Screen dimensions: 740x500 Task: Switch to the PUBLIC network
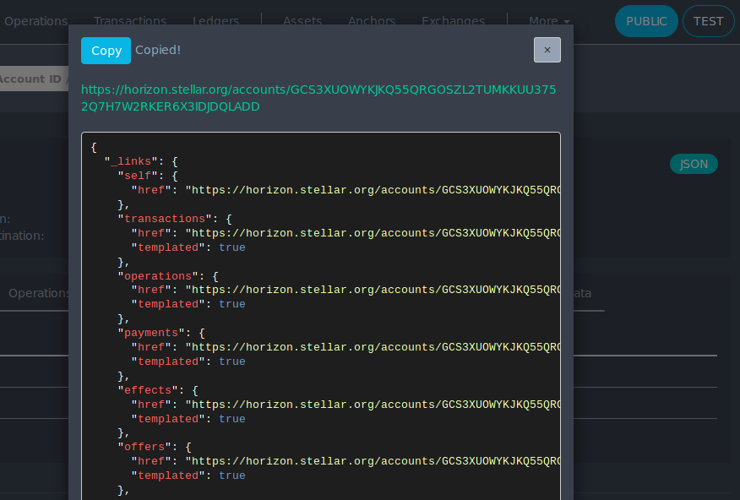pyautogui.click(x=646, y=21)
